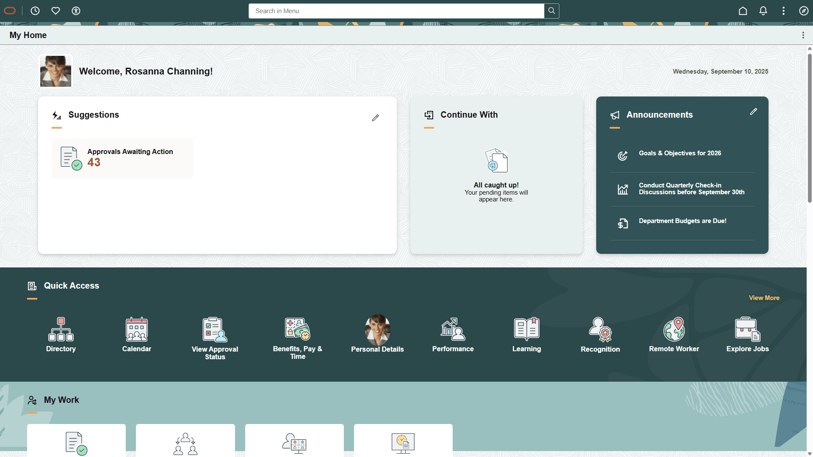The height and width of the screenshot is (457, 813).
Task: Click the scrollbar down arrow
Action: [810, 454]
